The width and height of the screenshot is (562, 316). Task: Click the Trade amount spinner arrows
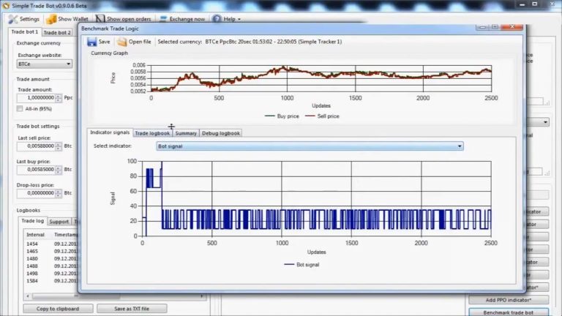coord(59,98)
